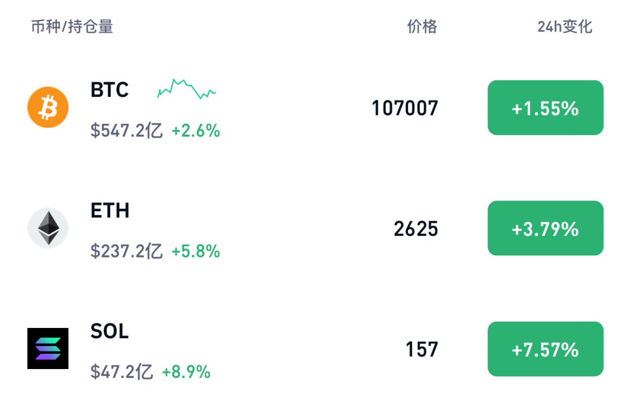Click the Ethereum diamond logo icon
The height and width of the screenshot is (418, 631).
[48, 228]
